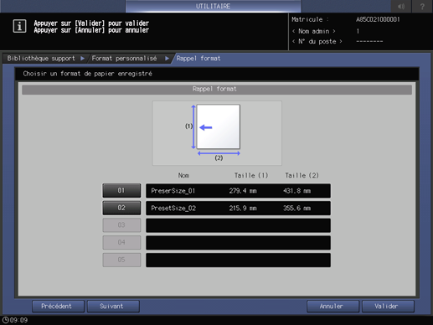Viewport: 433px width, 325px height.
Task: Click the empty row beside 05
Action: pos(238,260)
